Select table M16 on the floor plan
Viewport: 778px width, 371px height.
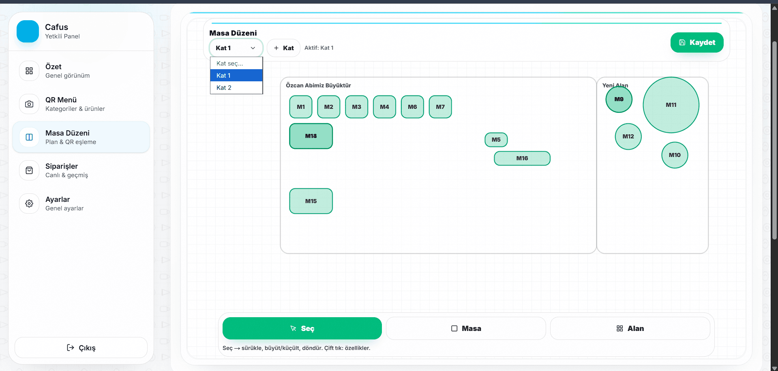coord(522,158)
